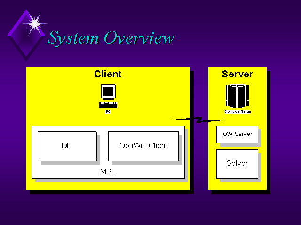301x225 pixels.
Task: Select the OptiWin Client box
Action: tap(143, 146)
